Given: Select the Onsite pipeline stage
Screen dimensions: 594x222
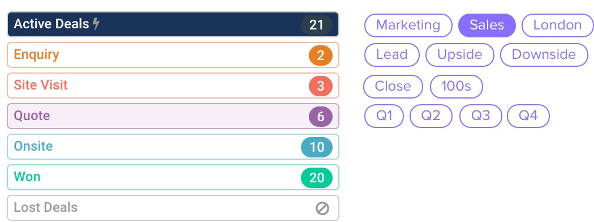Looking at the screenshot, I should 173,147.
